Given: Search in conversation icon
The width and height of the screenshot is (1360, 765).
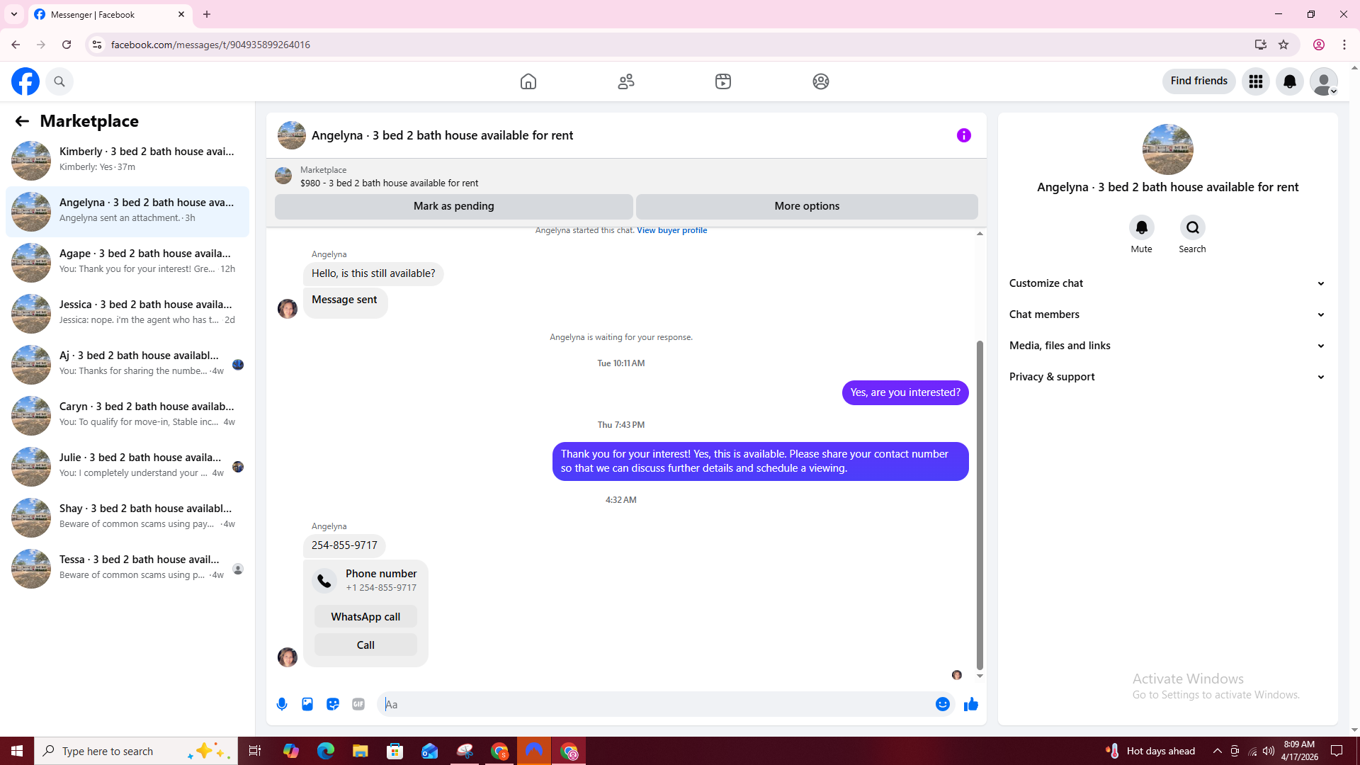Looking at the screenshot, I should point(1192,227).
